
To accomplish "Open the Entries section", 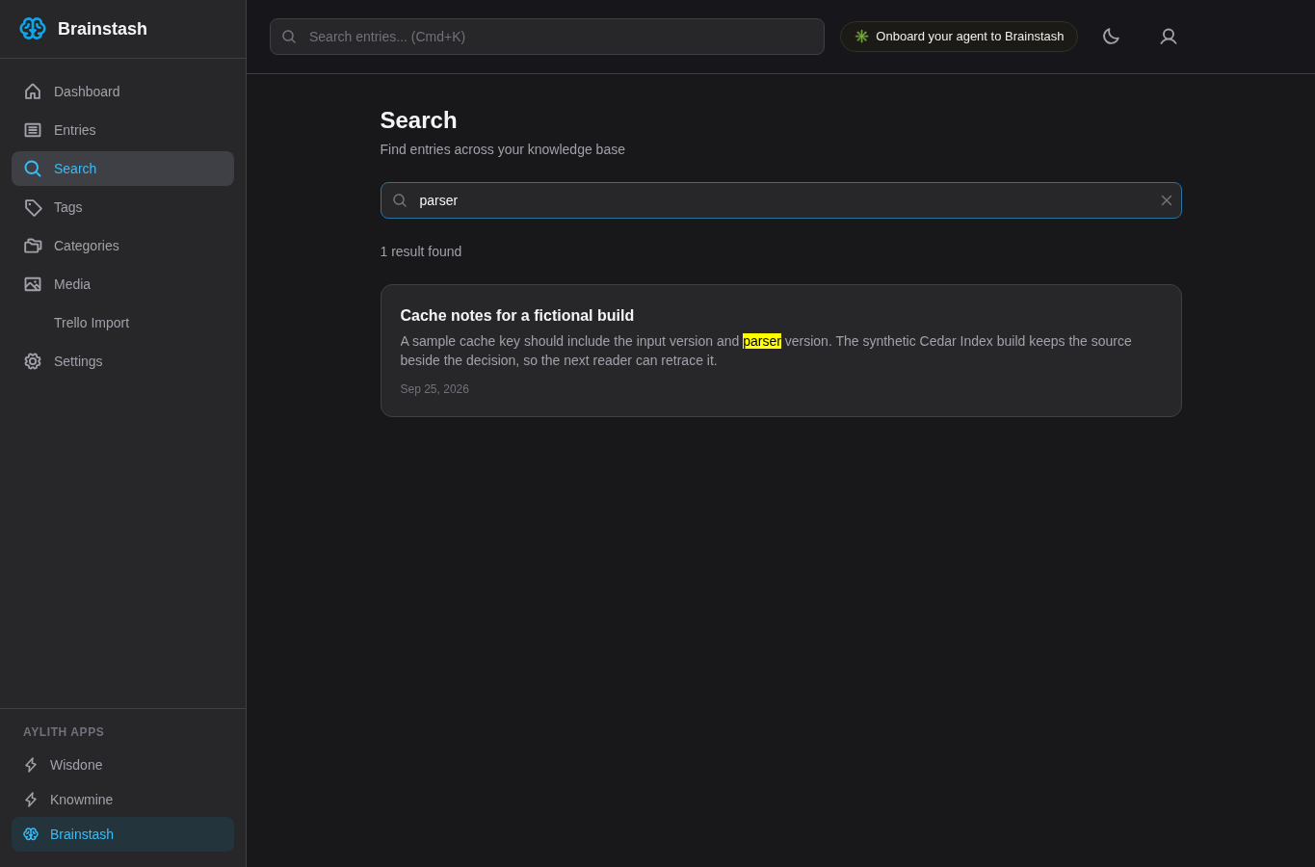I will click(122, 130).
